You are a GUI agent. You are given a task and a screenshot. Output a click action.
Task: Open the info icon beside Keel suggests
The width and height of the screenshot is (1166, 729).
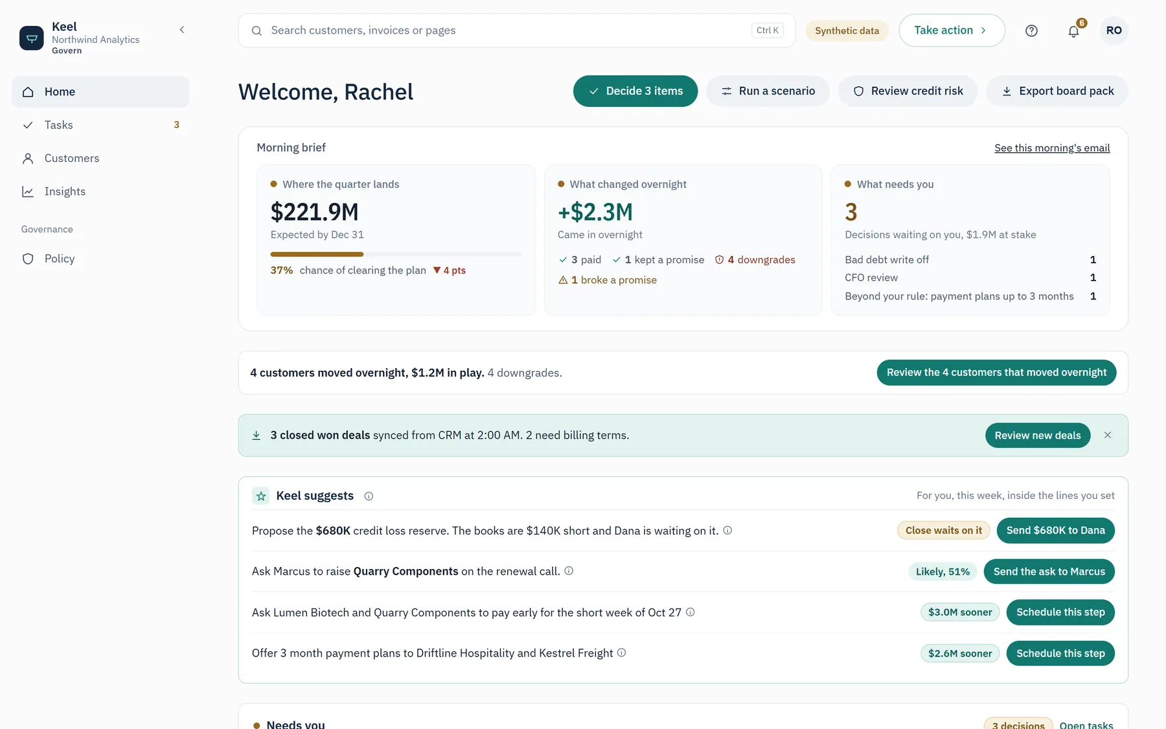[x=369, y=496]
